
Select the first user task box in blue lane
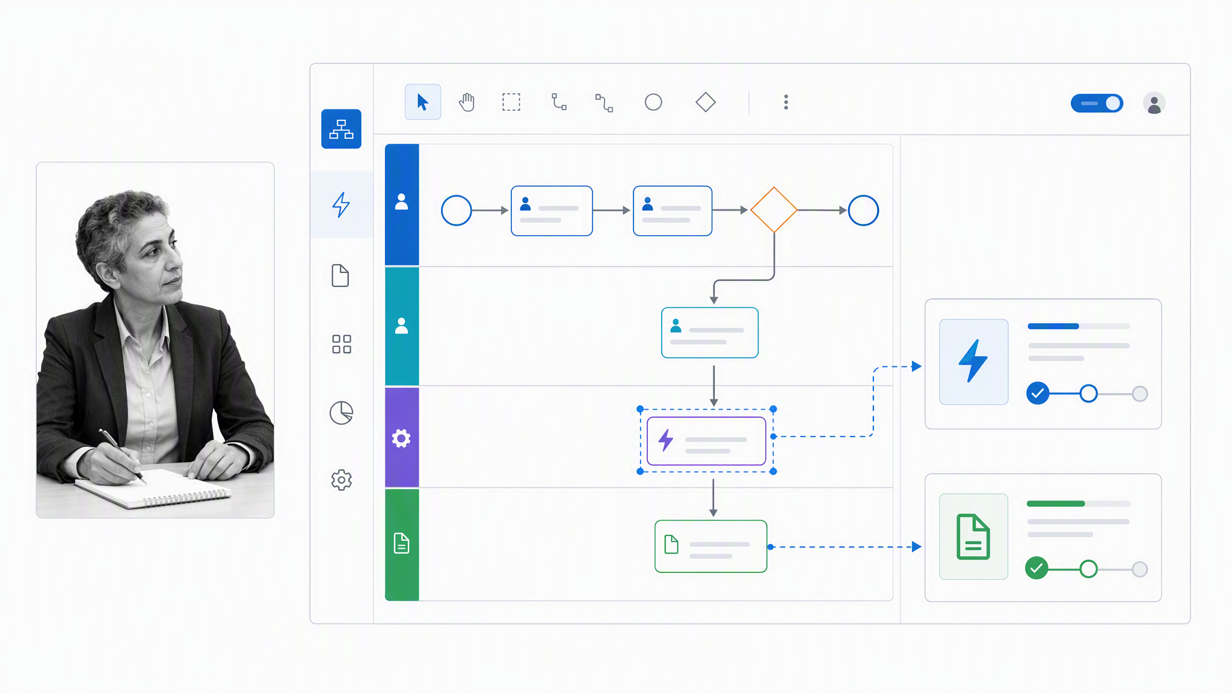coord(552,211)
